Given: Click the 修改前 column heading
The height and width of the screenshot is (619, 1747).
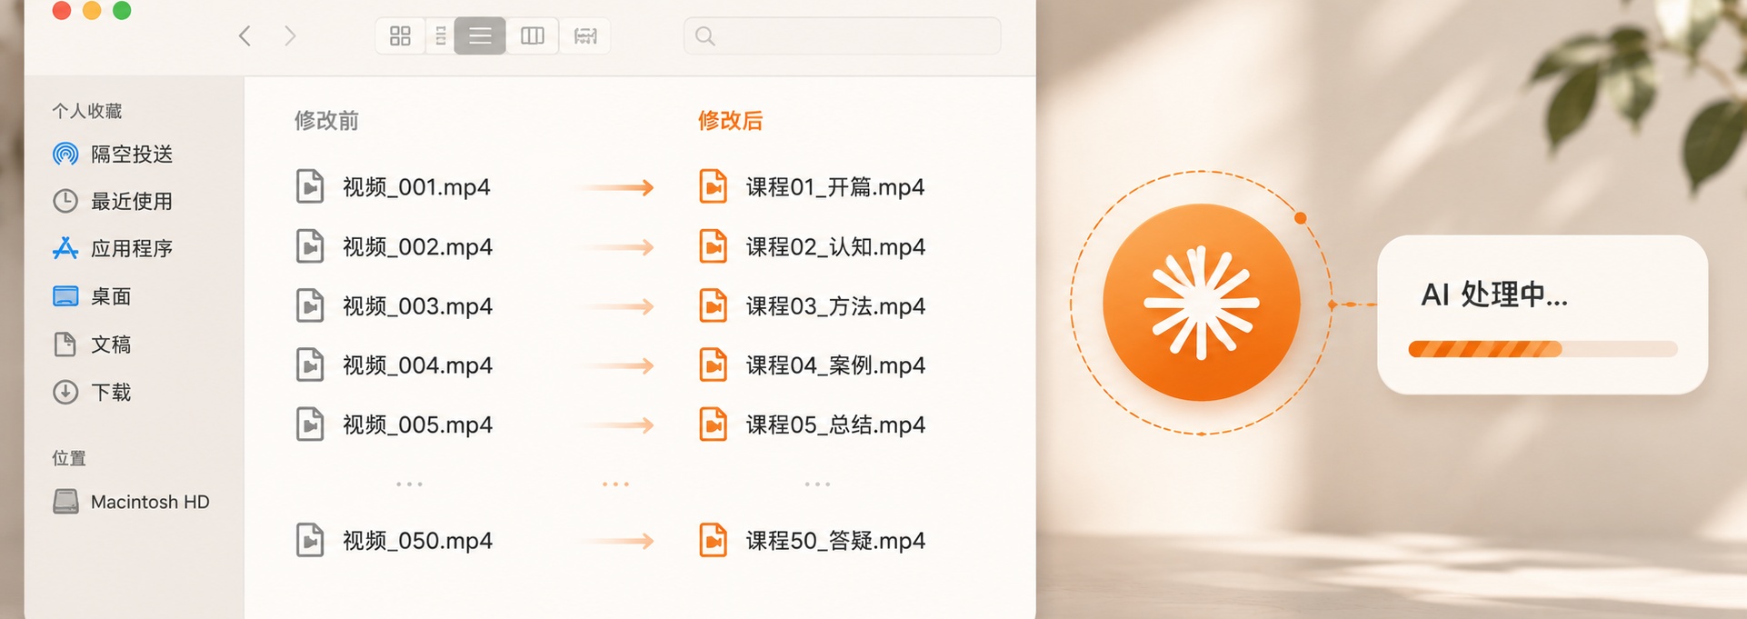Looking at the screenshot, I should [326, 121].
